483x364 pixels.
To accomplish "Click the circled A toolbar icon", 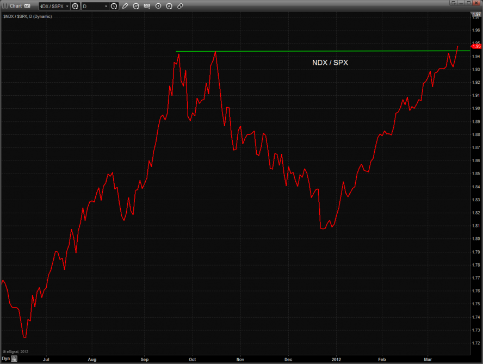I will coord(169,6).
